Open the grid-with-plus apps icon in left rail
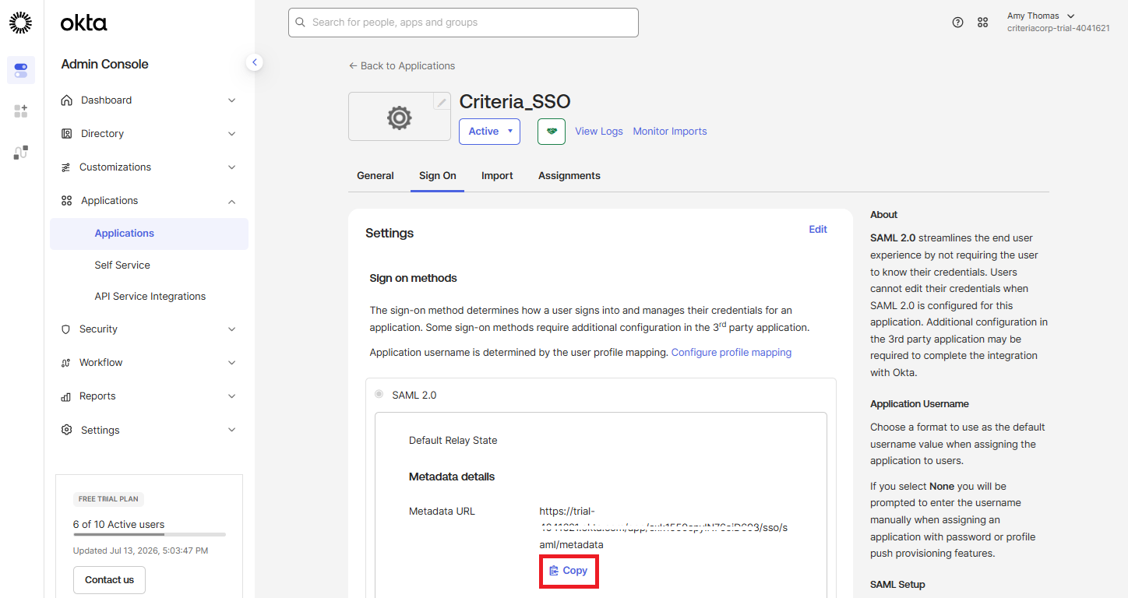The image size is (1128, 598). pos(21,111)
